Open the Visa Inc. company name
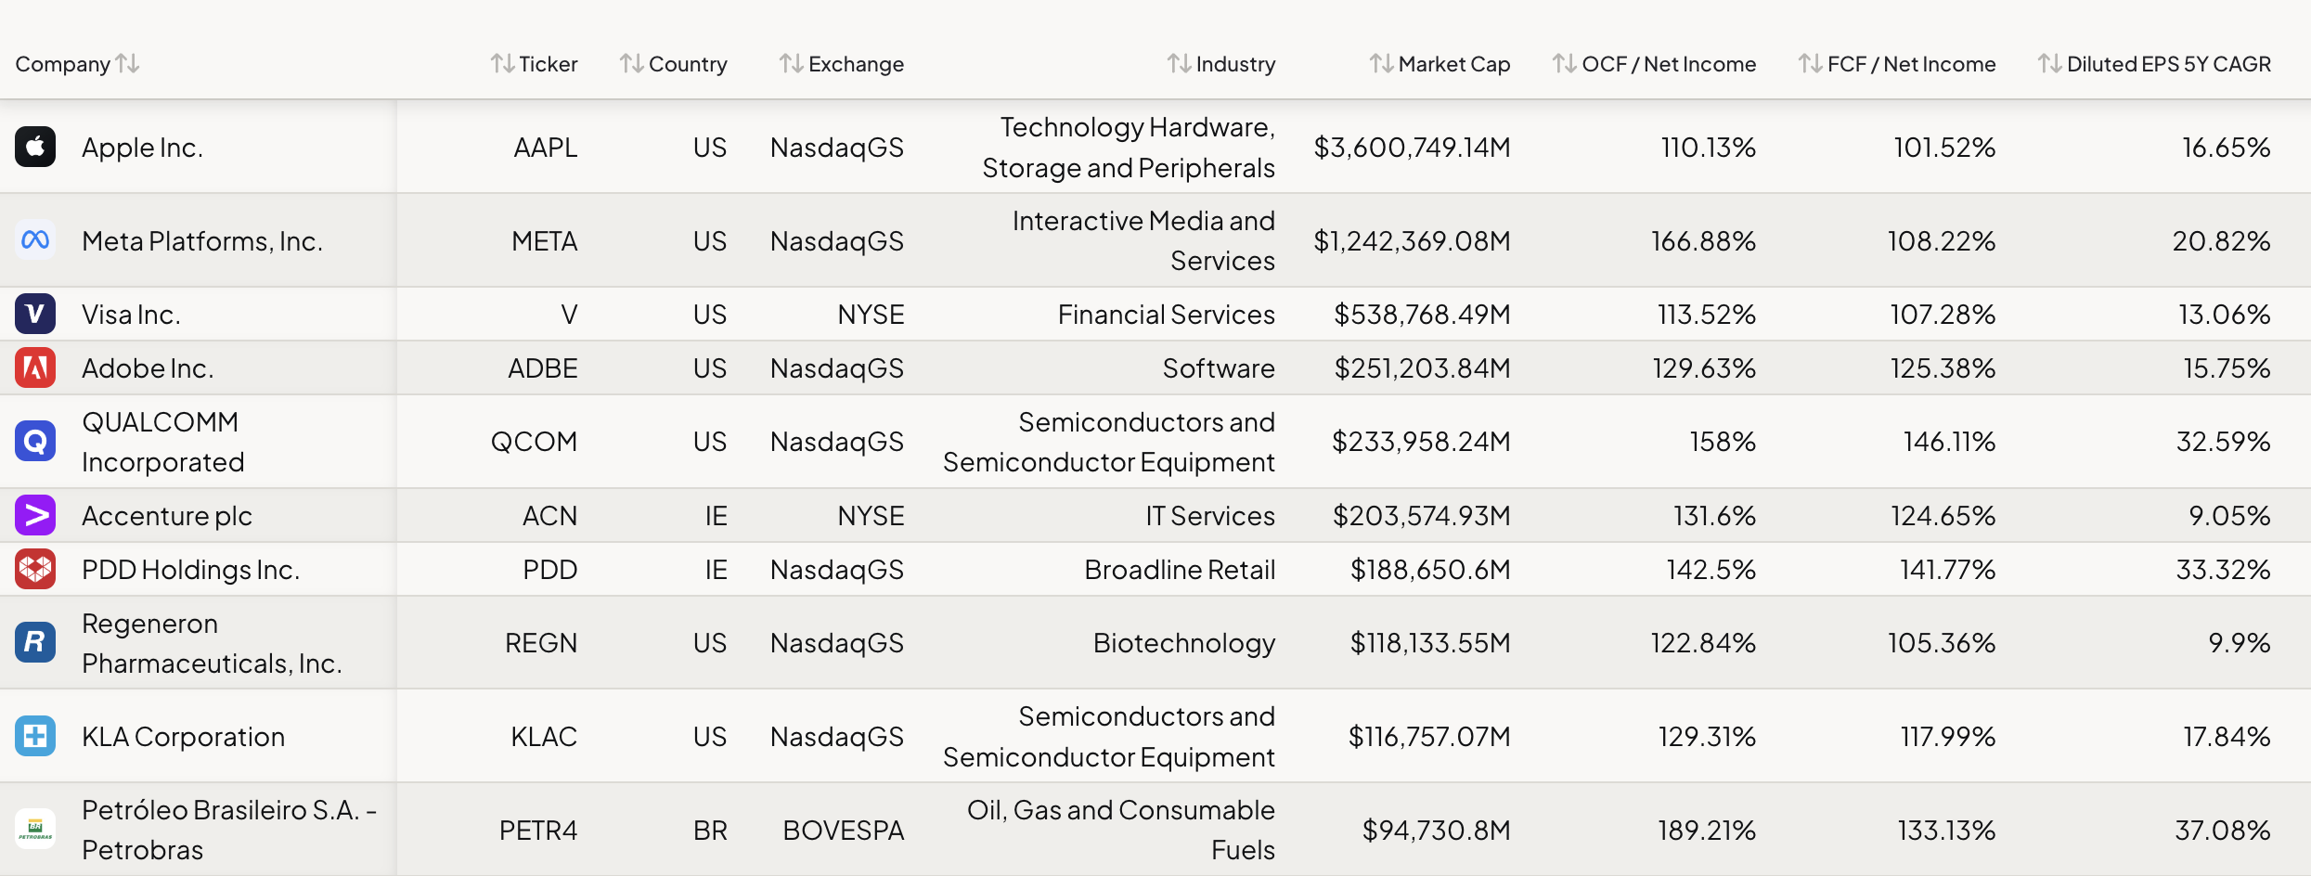The width and height of the screenshot is (2311, 876). pyautogui.click(x=131, y=315)
